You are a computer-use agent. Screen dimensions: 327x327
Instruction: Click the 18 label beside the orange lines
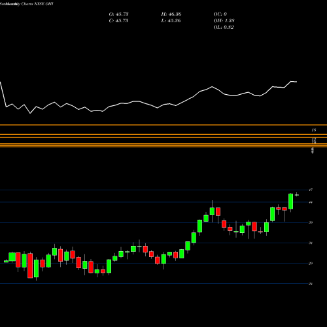click(314, 130)
